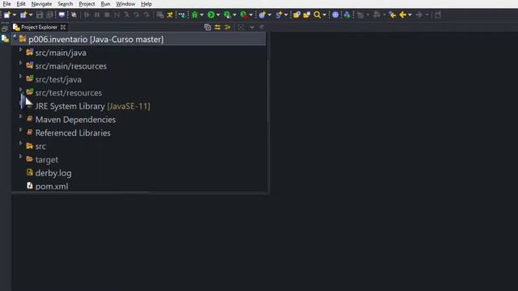Click the New Java Class icon
Viewport: 518px width, 291px height.
click(278, 15)
